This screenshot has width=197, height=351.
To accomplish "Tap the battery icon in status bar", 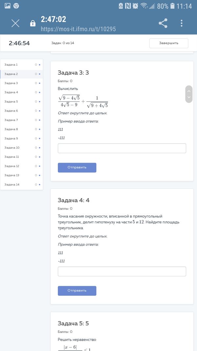I will click(x=172, y=6).
